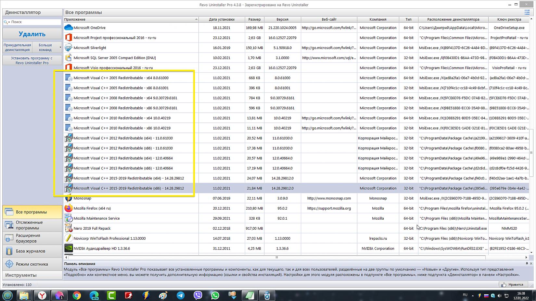This screenshot has width=536, height=301.
Task: Open the hamburger menu icon at top right
Action: [x=527, y=12]
